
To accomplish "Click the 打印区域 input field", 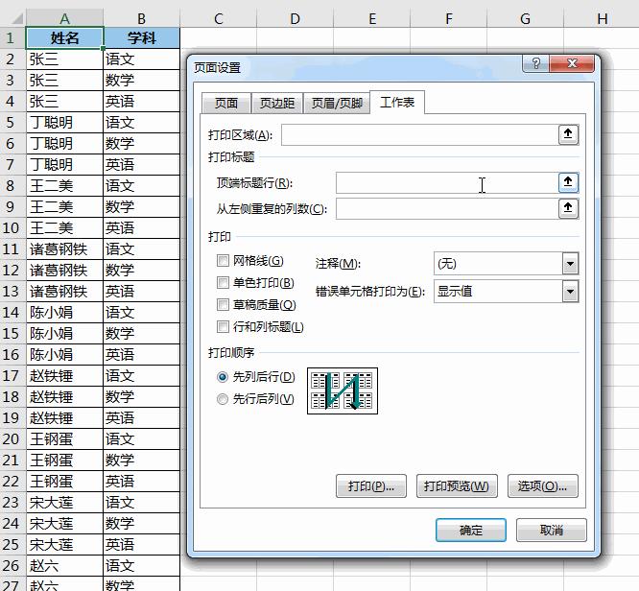I will click(419, 134).
